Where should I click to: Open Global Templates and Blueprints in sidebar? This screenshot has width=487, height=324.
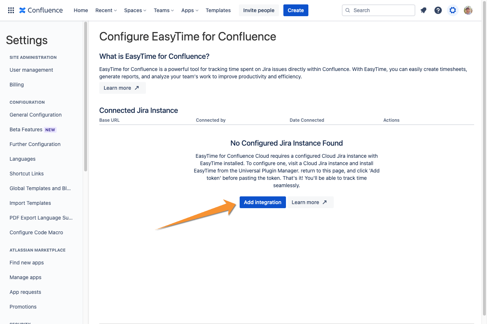pyautogui.click(x=40, y=188)
